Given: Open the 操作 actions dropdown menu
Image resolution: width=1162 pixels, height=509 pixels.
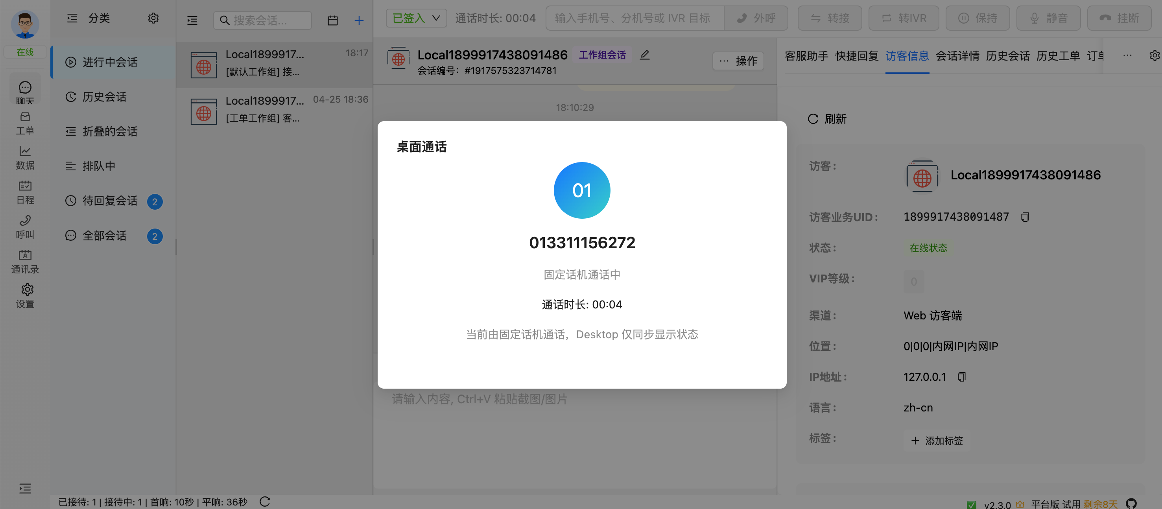Looking at the screenshot, I should (x=738, y=61).
